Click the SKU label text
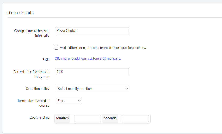The image size is (222, 134). [x=46, y=60]
